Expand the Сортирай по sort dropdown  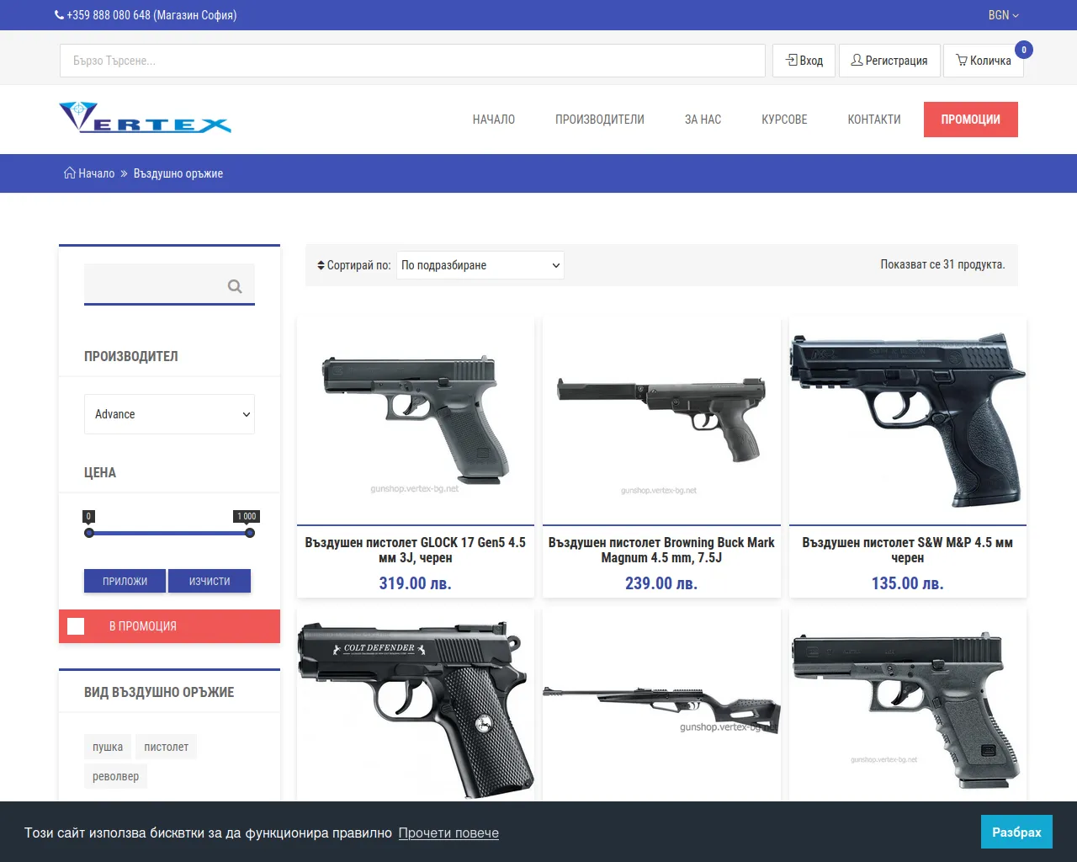click(480, 265)
